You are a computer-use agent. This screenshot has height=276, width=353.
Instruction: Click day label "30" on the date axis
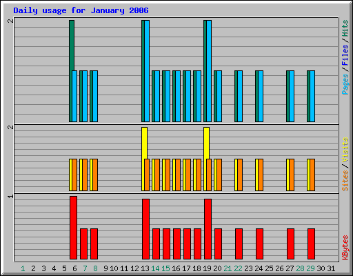click(x=321, y=268)
